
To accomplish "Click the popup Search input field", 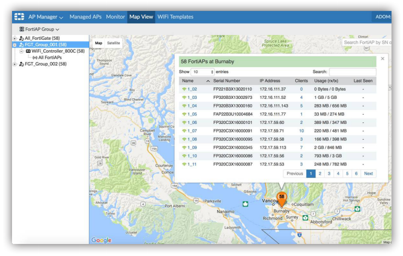I will click(352, 72).
